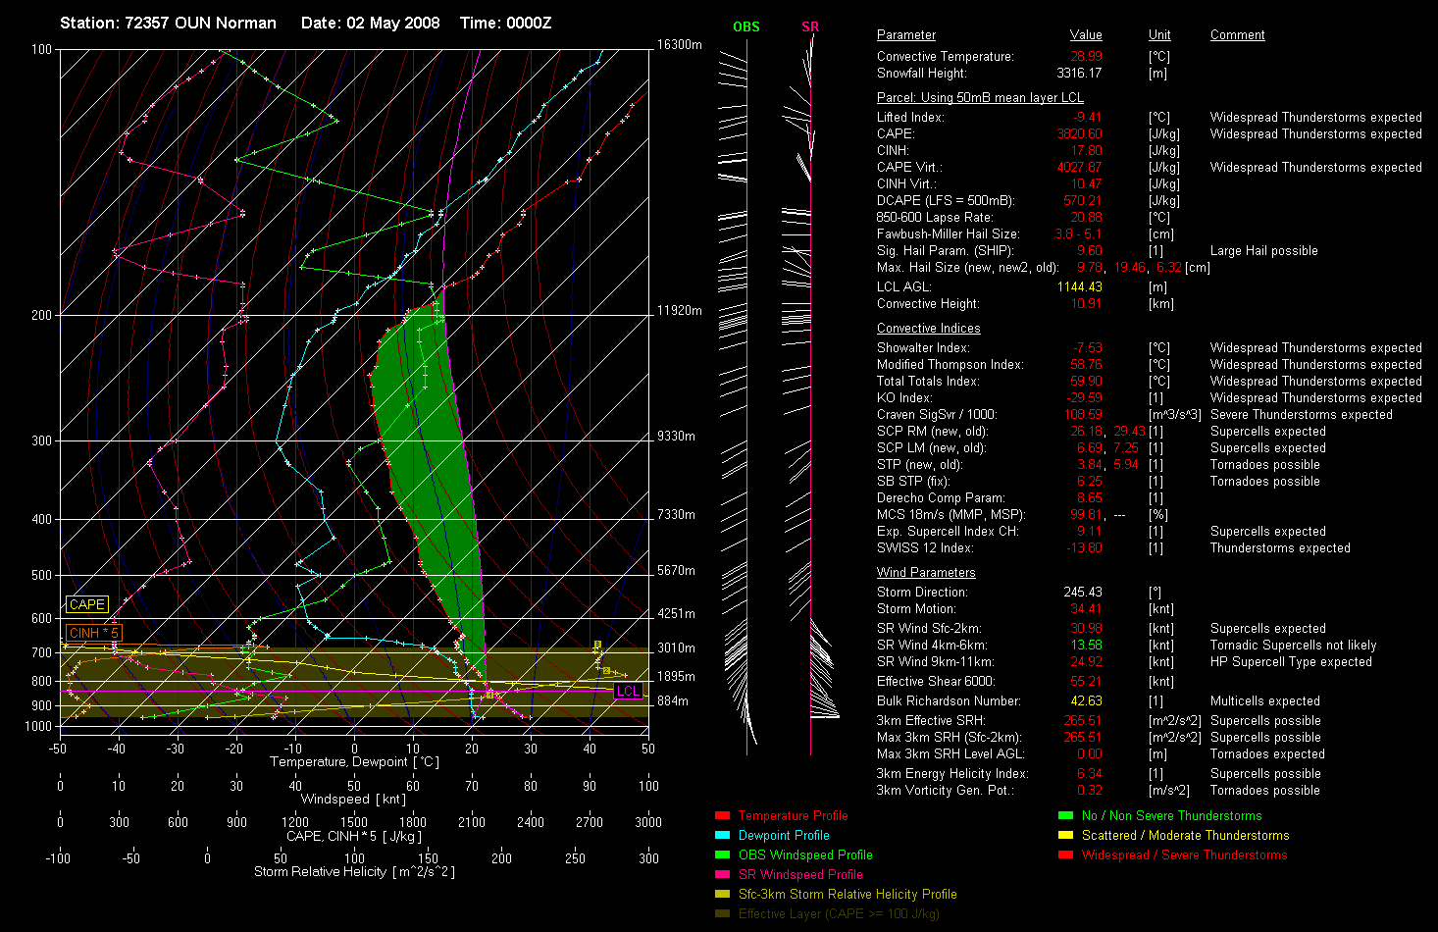Click the pink SR wind column label
This screenshot has height=932, width=1438.
coord(809,26)
